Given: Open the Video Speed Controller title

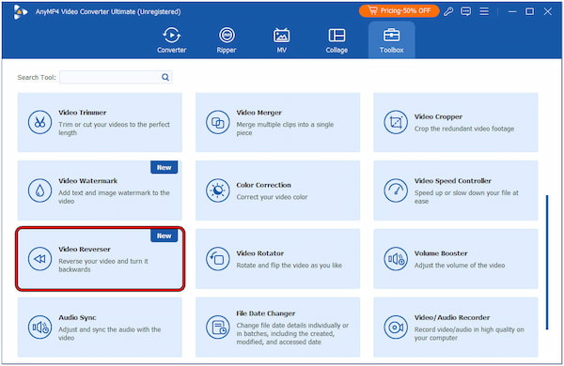Looking at the screenshot, I should click(452, 181).
